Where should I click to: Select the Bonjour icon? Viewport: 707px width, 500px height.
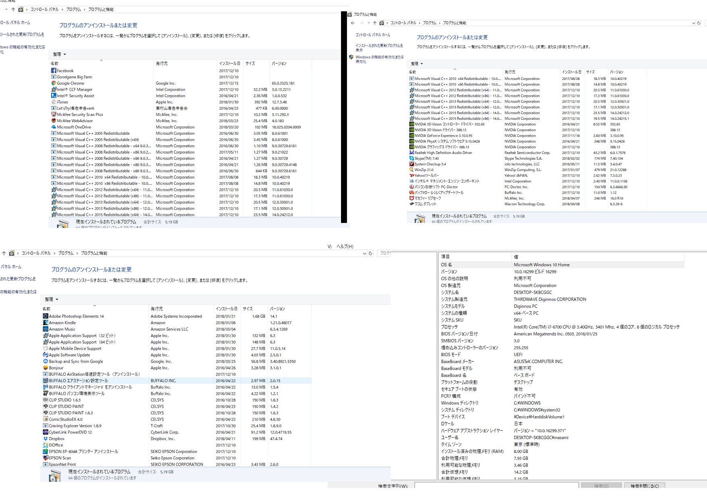pyautogui.click(x=46, y=368)
